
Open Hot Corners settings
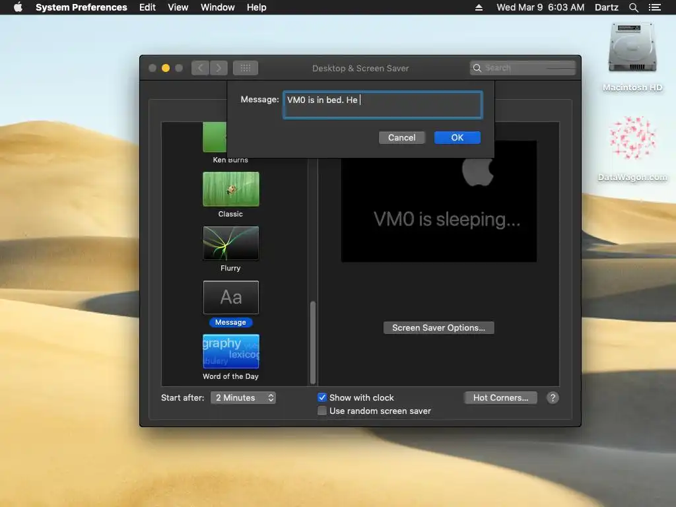tap(500, 397)
